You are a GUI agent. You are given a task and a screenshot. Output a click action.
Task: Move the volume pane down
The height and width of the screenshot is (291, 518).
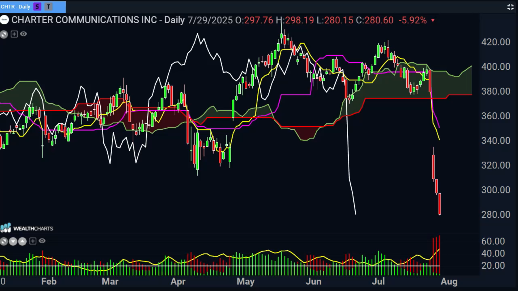pos(13,241)
